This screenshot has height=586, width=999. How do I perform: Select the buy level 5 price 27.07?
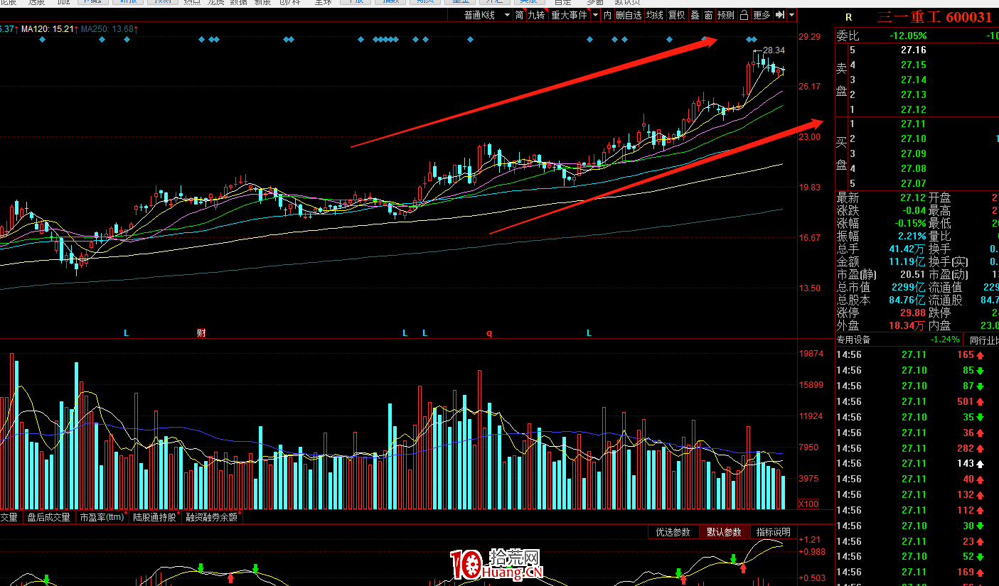tap(914, 183)
